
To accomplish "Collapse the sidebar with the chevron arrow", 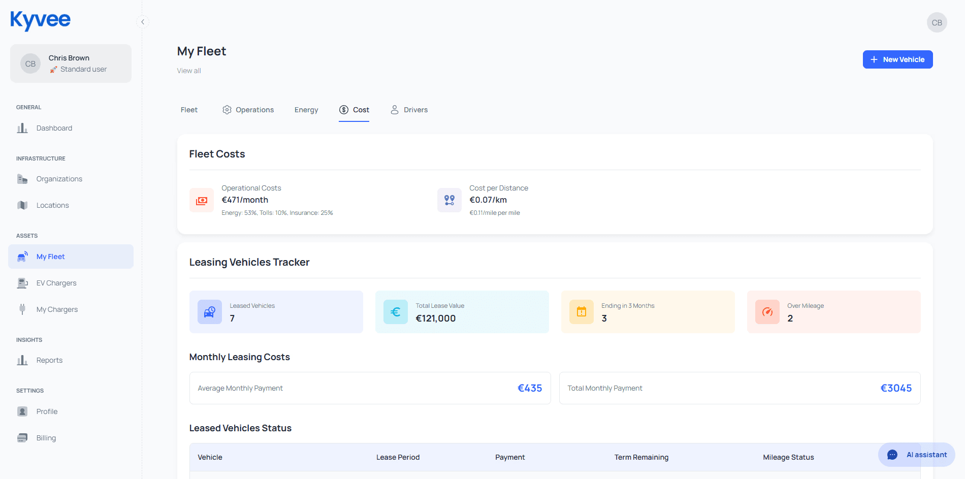I will 143,22.
